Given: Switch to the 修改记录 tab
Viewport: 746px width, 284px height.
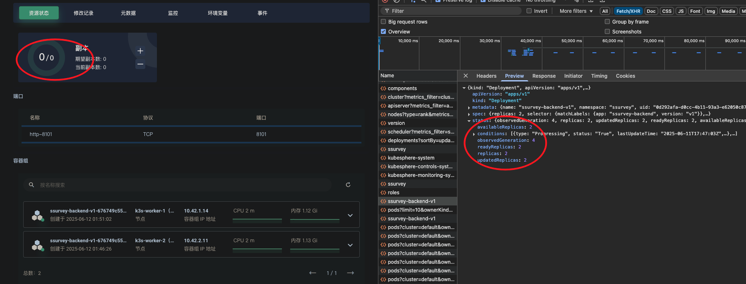Looking at the screenshot, I should point(84,13).
